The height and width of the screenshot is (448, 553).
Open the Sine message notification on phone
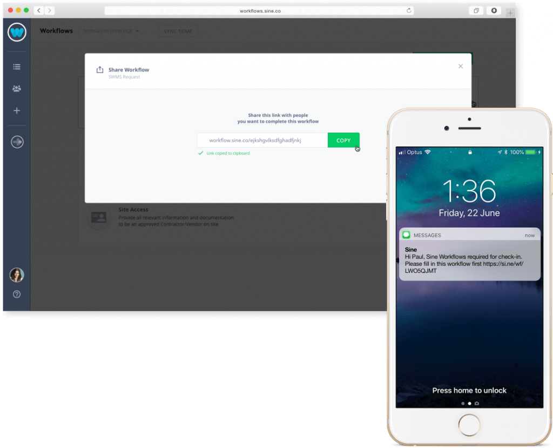[469, 254]
